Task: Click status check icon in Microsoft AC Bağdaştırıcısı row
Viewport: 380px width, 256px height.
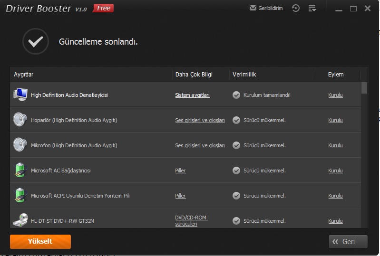Action: click(236, 171)
